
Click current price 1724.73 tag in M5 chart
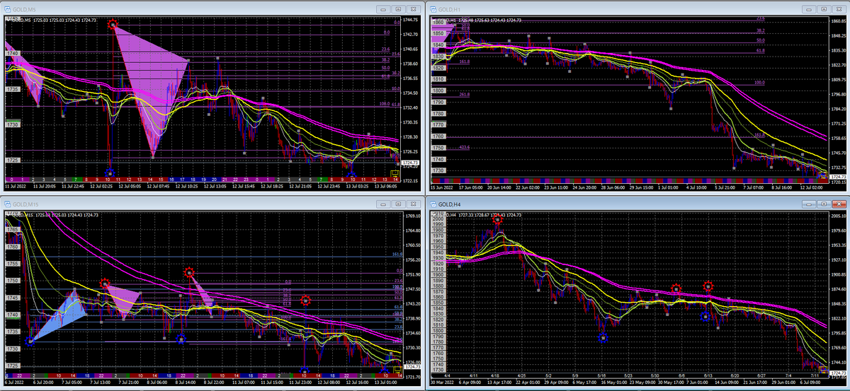(x=411, y=163)
